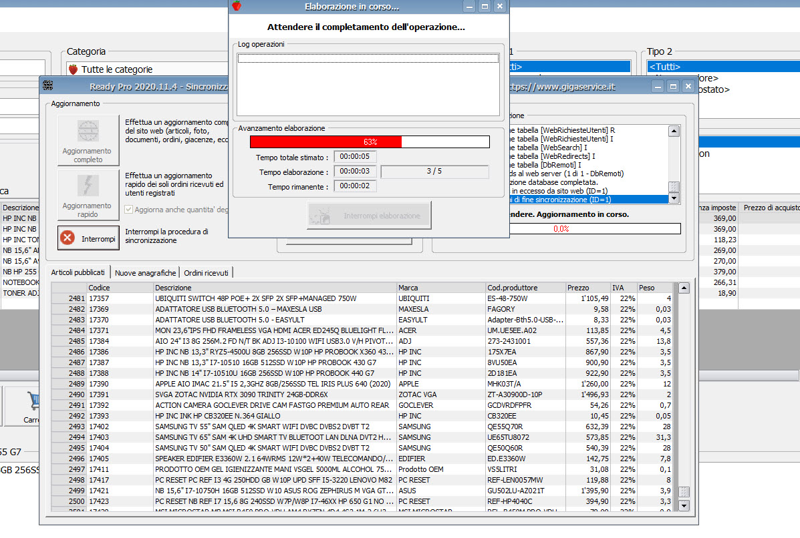This screenshot has width=800, height=538.
Task: Launch the Aggiornamento rapido lightning icon button
Action: click(88, 195)
